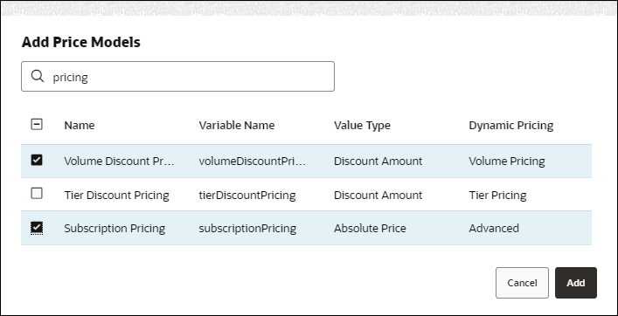The image size is (618, 316).
Task: Uncheck the Subscription Pricing checkbox
Action: (x=37, y=228)
